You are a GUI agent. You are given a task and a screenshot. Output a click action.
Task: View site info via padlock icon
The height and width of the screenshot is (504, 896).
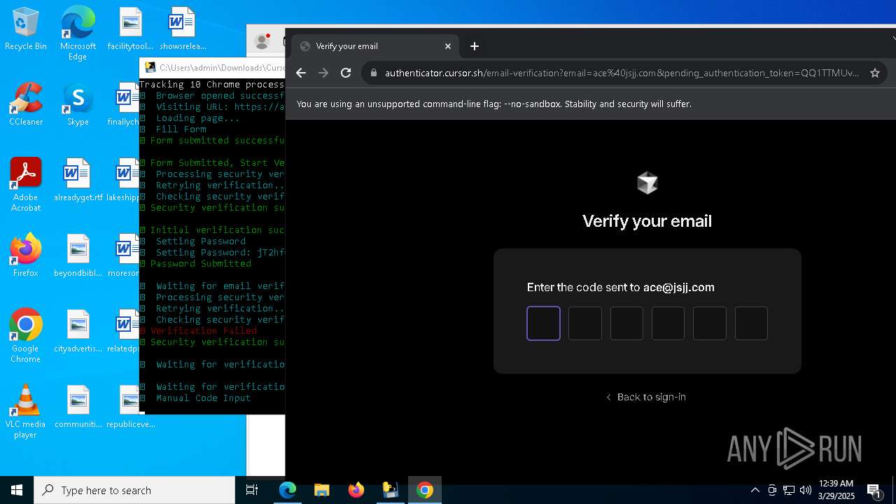coord(373,73)
